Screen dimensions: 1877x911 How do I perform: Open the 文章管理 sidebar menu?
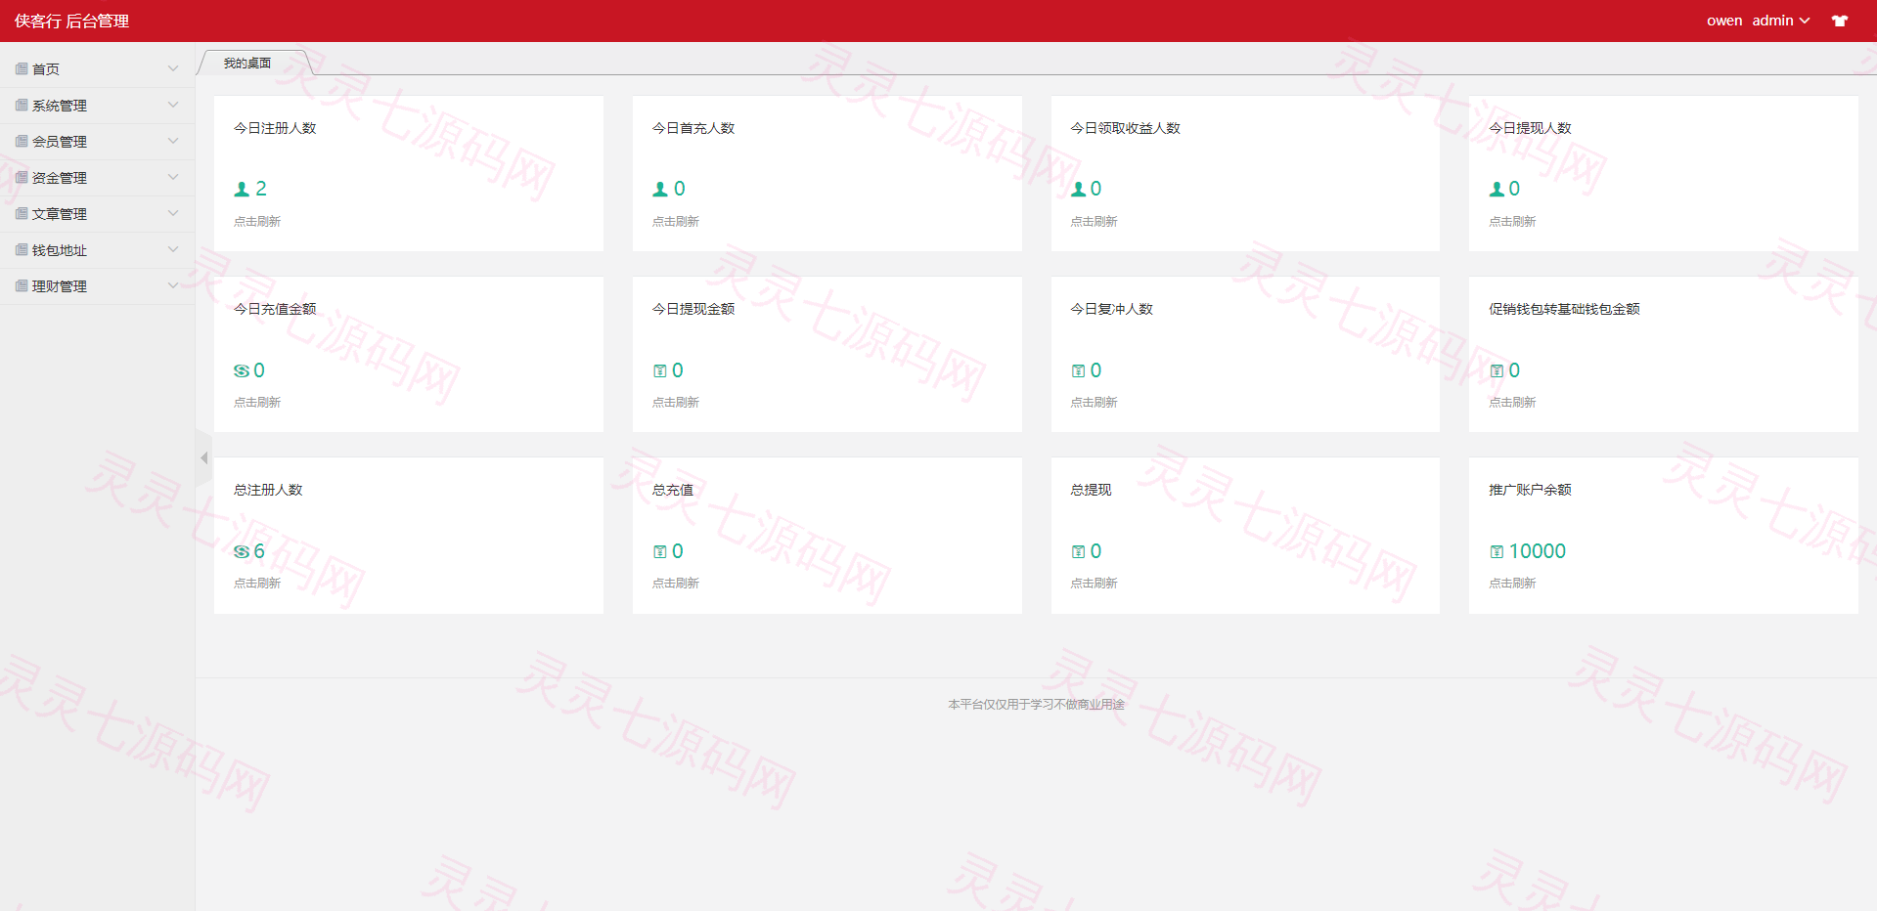click(x=97, y=214)
